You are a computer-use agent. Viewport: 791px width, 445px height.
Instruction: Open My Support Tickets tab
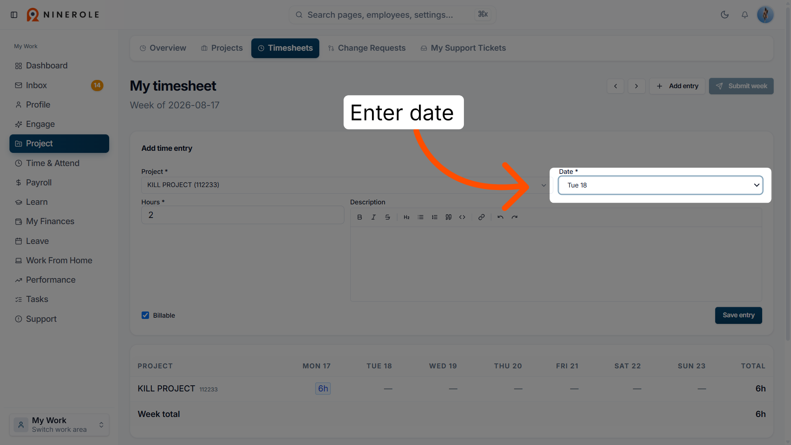(463, 48)
